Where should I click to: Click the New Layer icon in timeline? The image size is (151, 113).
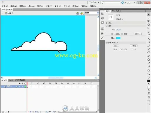tap(3, 112)
